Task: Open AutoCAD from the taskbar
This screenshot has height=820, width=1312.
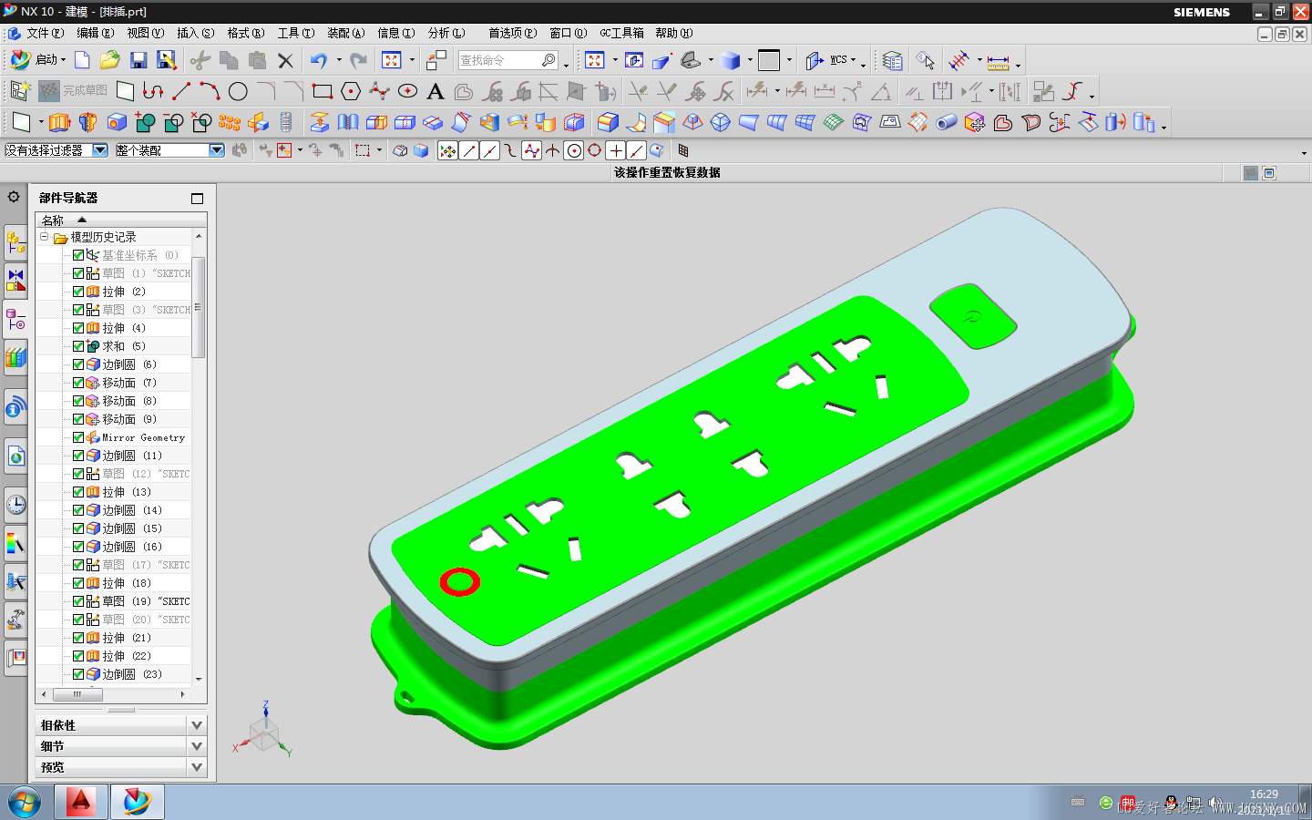Action: pos(80,802)
